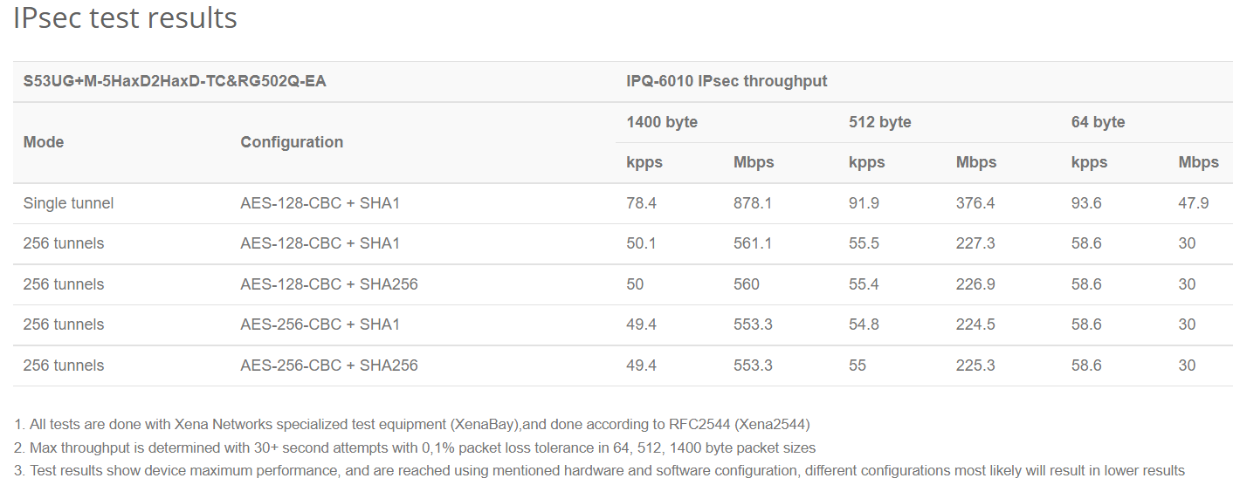Click the 376.4 Mbps value for 512 byte
This screenshot has height=485, width=1233.
point(975,203)
